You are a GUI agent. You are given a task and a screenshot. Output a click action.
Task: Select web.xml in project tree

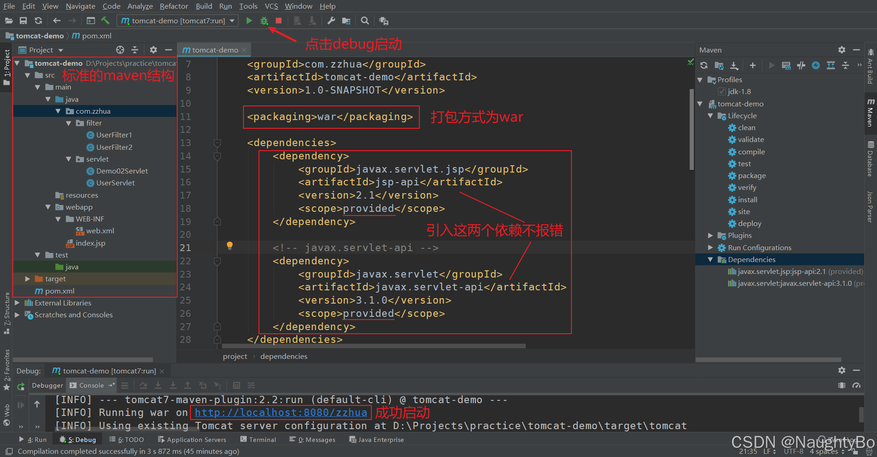(x=100, y=231)
